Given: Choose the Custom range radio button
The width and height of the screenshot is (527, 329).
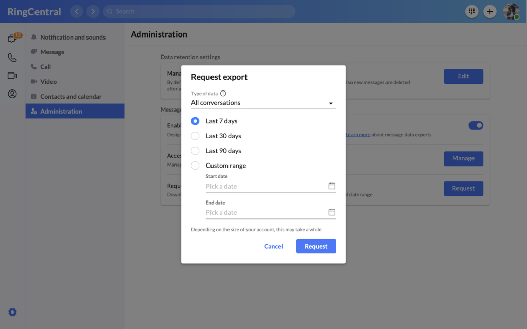Looking at the screenshot, I should coord(195,166).
